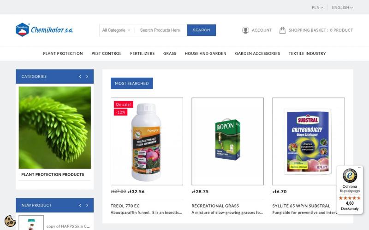
Task: Focus the Search Products Here field
Action: (x=161, y=30)
